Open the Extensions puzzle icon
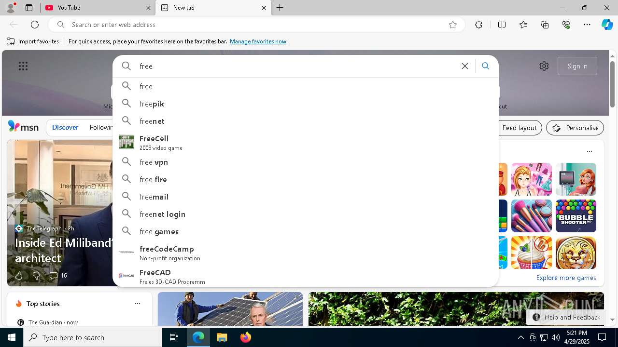Screen dimensions: 618x347 click(478, 25)
